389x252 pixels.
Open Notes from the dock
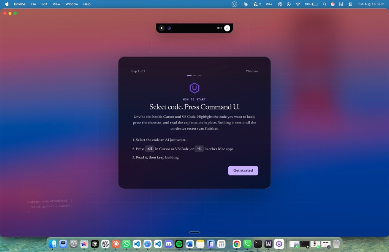(200, 244)
